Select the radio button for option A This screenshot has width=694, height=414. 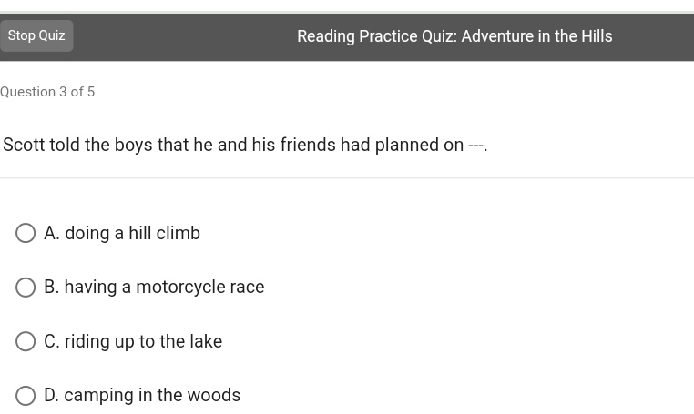coord(26,234)
